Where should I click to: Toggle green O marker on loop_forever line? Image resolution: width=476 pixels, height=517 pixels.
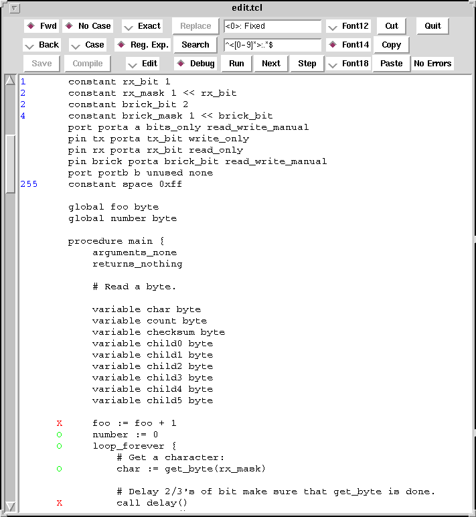coord(60,446)
